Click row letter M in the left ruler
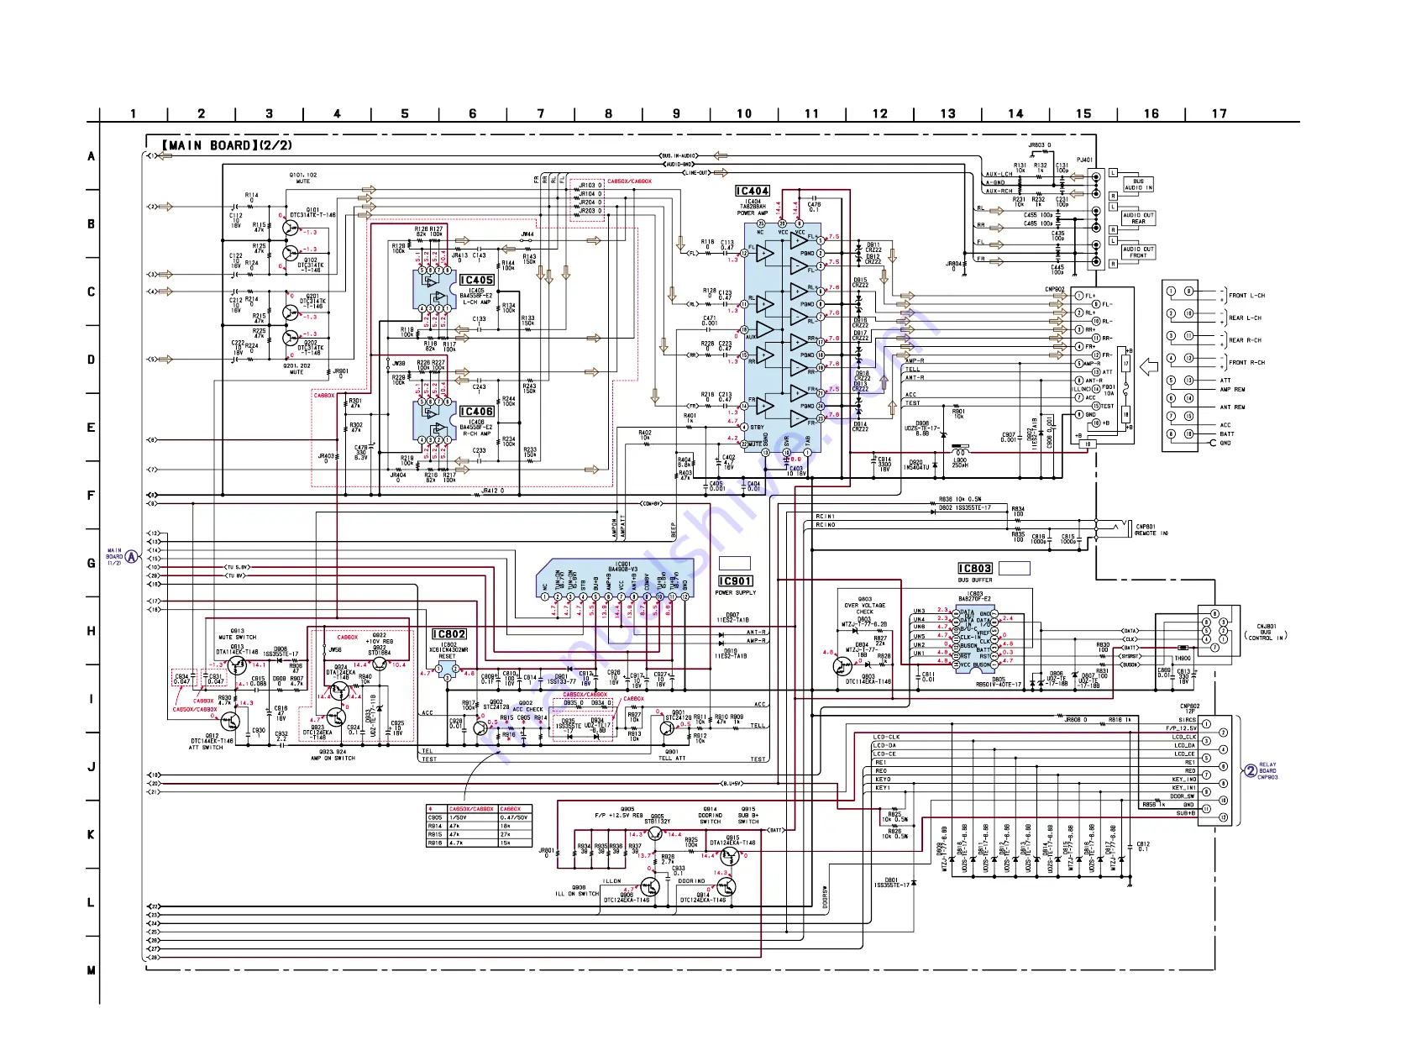This screenshot has height=1061, width=1411. tap(91, 970)
